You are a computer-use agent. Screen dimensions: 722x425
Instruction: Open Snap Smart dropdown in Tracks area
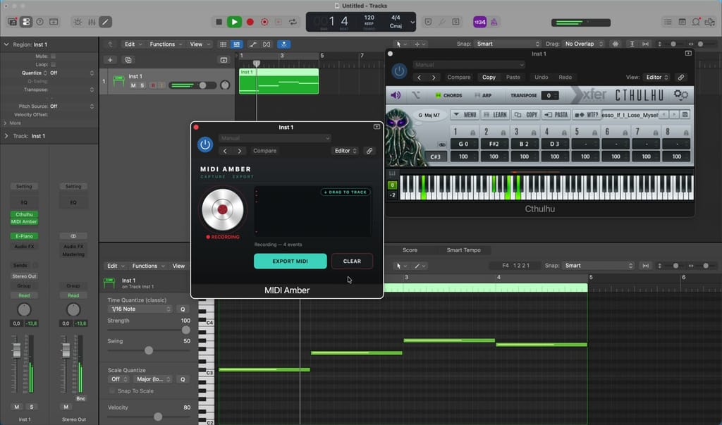coord(508,44)
